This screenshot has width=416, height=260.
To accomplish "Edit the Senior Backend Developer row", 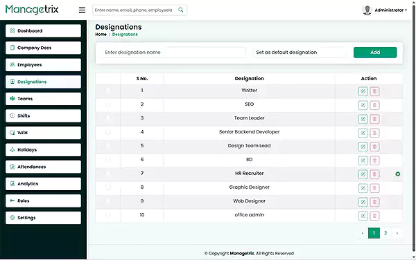I will (x=363, y=133).
